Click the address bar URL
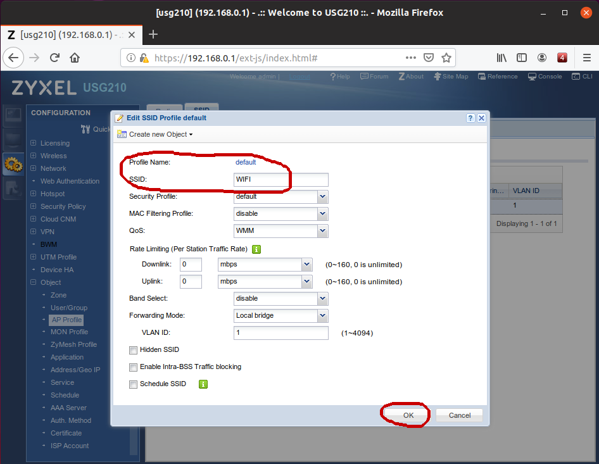599x464 pixels. click(x=236, y=58)
